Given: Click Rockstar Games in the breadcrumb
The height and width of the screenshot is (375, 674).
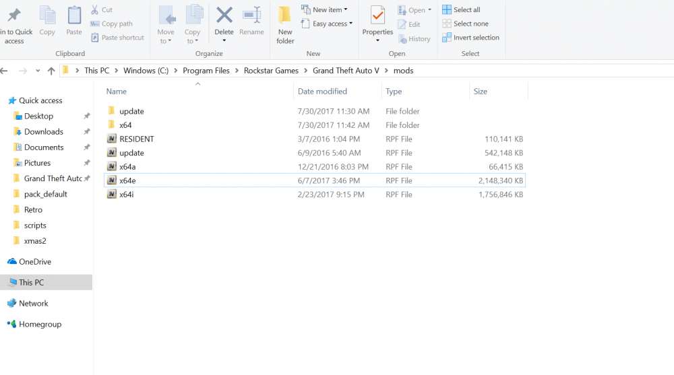Looking at the screenshot, I should point(271,71).
